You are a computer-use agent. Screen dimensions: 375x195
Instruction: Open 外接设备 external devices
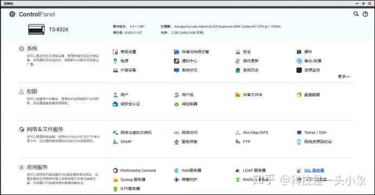click(x=124, y=70)
